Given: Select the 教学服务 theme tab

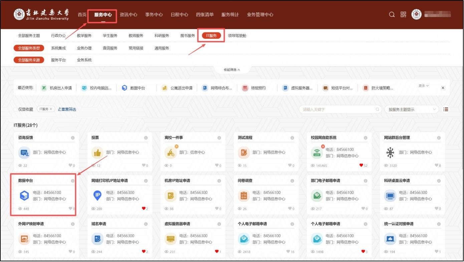Looking at the screenshot, I should click(84, 36).
